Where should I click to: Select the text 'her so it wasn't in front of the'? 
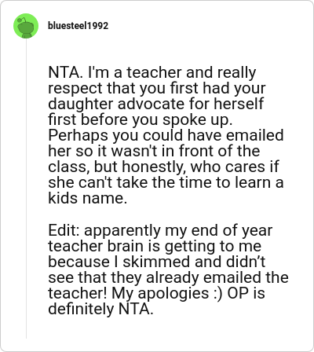pos(154,151)
